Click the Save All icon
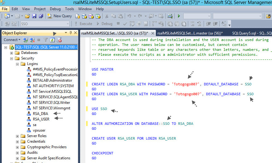The image size is (272, 163). pyautogui.click(x=41, y=16)
